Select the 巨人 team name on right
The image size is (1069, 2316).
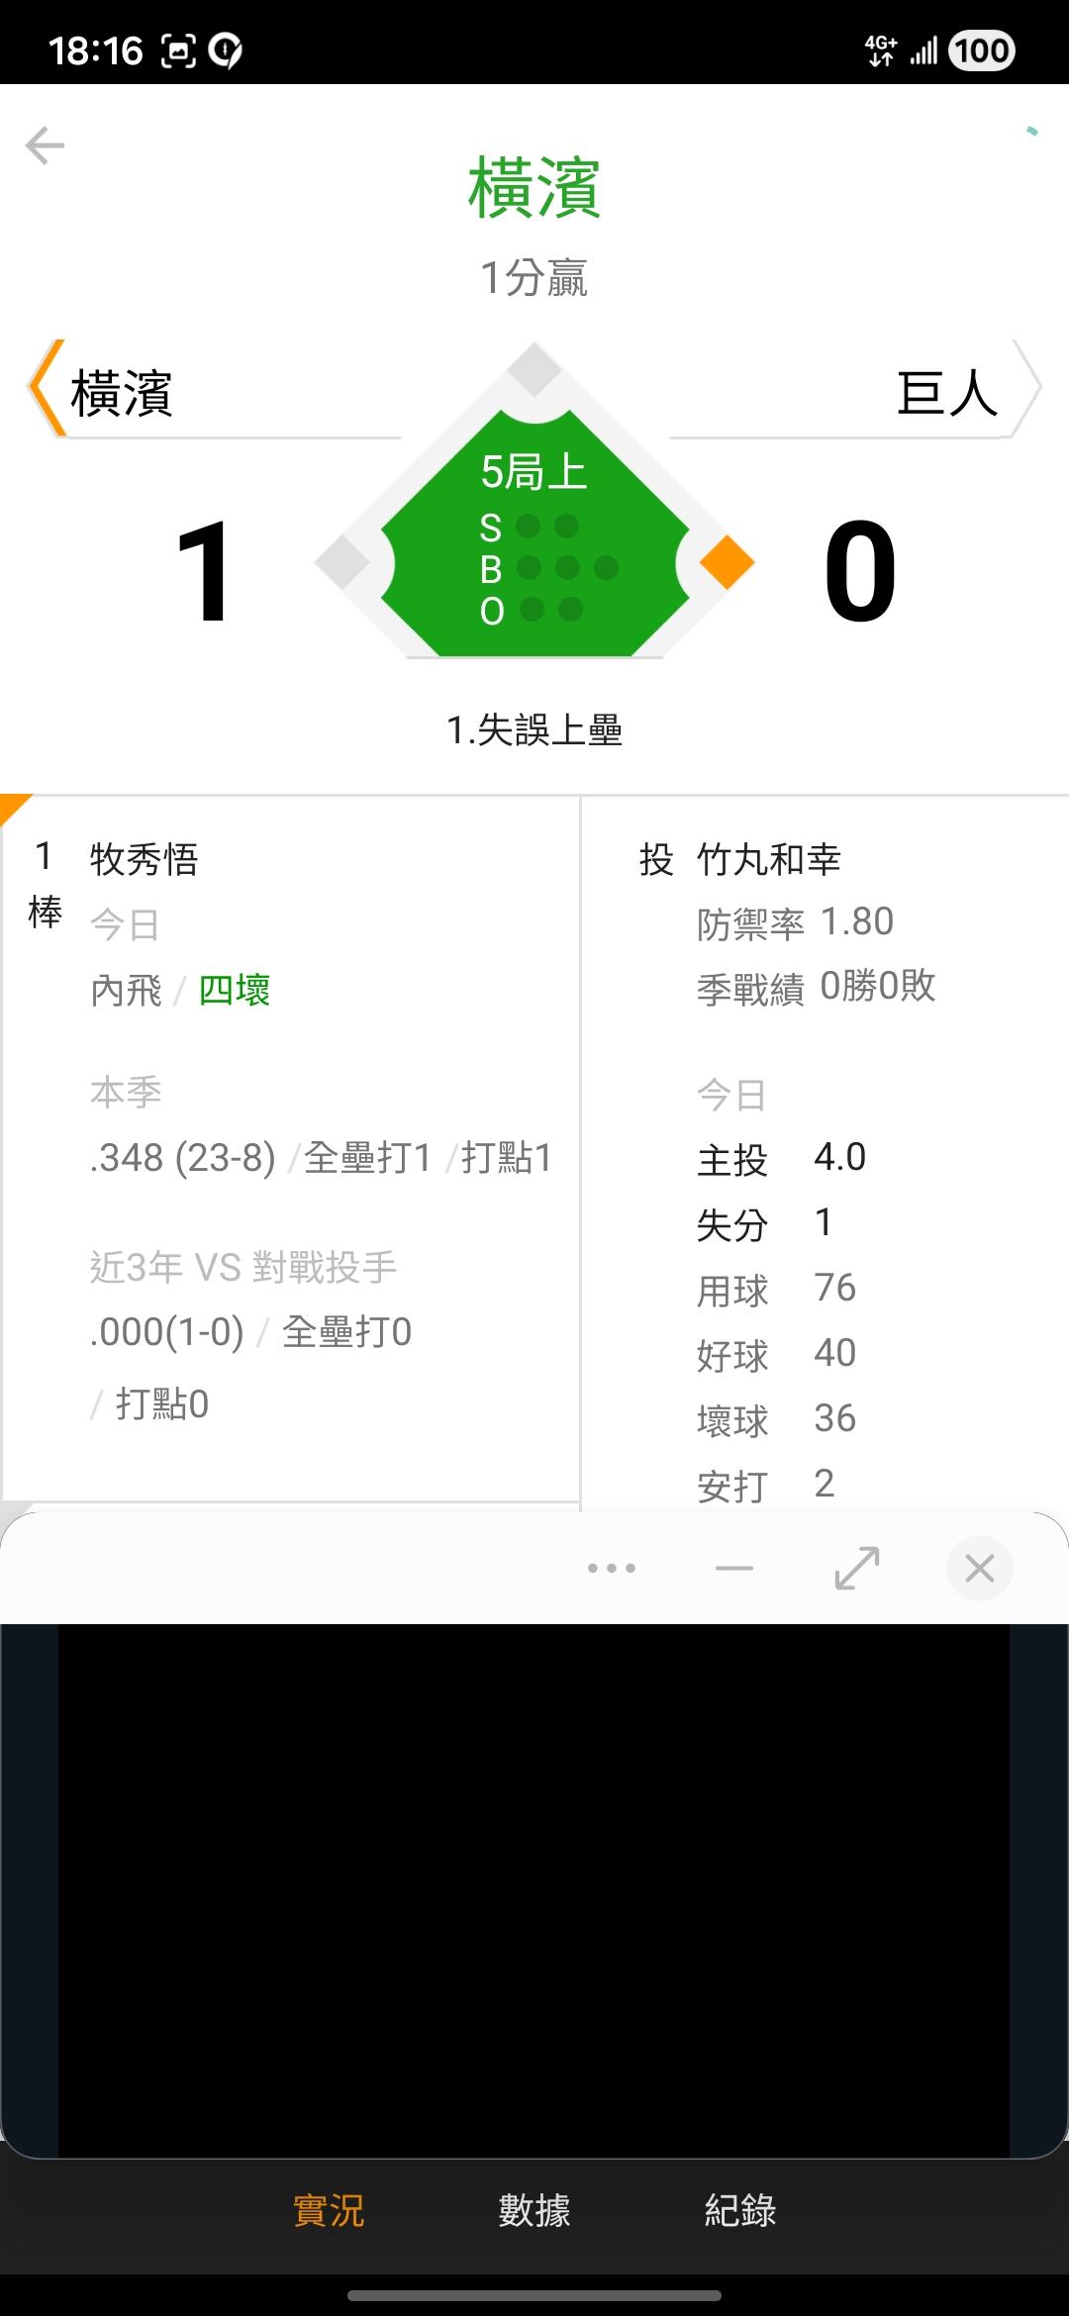pos(946,393)
